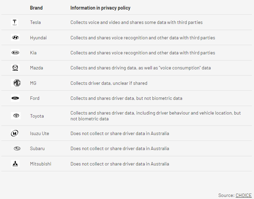Select the Tesla brand name

click(x=35, y=22)
